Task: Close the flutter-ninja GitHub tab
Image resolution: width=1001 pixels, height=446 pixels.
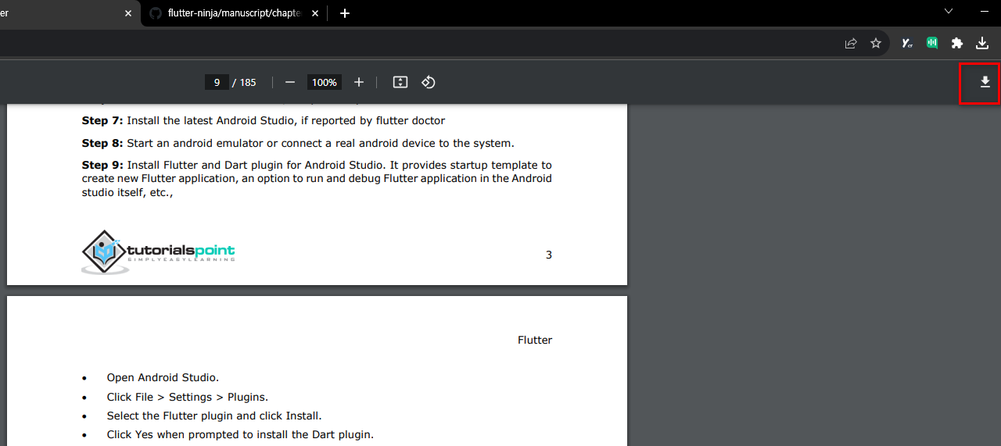Action: tap(315, 13)
